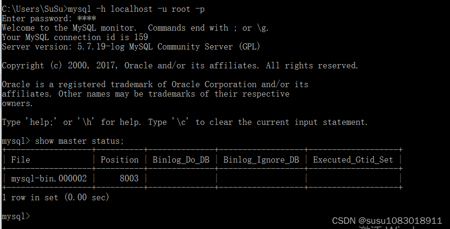
Task: Click the mysql login command line
Action: coord(103,9)
